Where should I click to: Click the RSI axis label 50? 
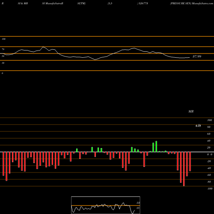(3, 56)
